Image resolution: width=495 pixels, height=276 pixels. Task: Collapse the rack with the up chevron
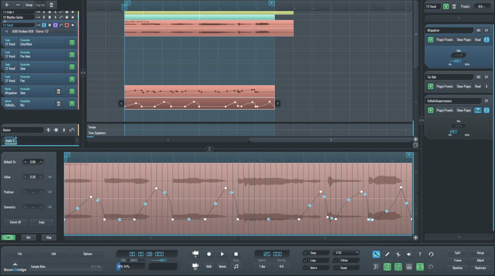pyautogui.click(x=459, y=18)
